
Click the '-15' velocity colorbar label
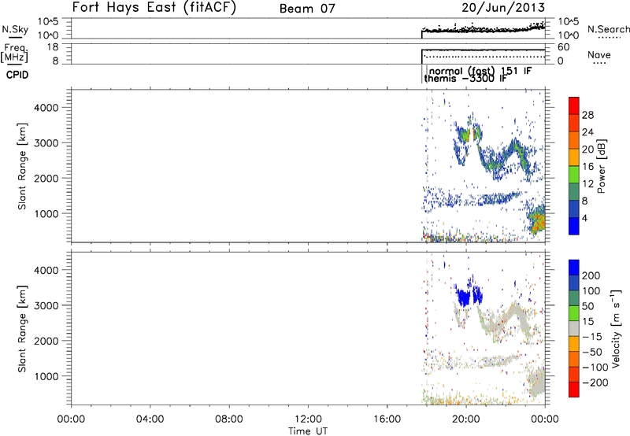[x=592, y=337]
